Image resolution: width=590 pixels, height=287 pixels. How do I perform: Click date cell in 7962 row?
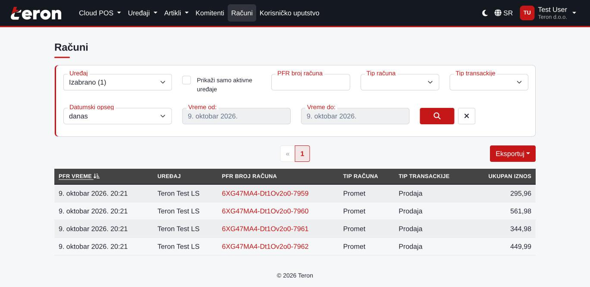click(x=93, y=246)
